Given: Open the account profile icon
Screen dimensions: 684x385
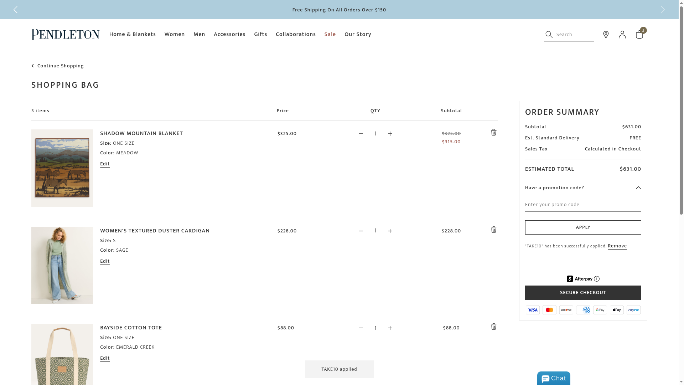Looking at the screenshot, I should (622, 35).
